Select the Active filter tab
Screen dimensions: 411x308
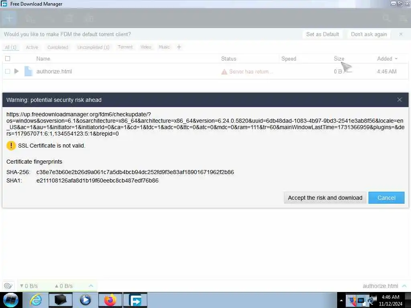(x=32, y=47)
